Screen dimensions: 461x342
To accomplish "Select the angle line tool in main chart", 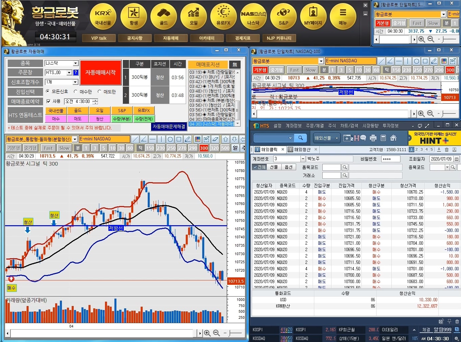I will 144,139.
